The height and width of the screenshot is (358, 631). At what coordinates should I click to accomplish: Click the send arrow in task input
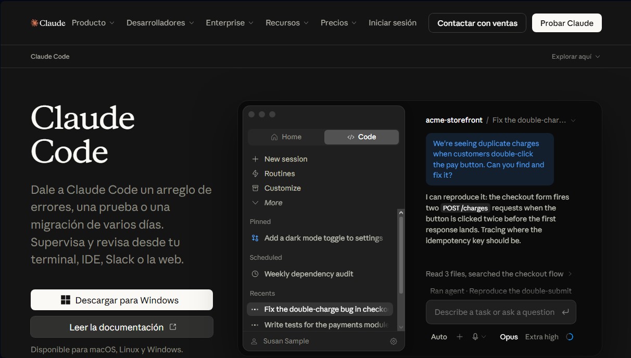[x=565, y=312]
